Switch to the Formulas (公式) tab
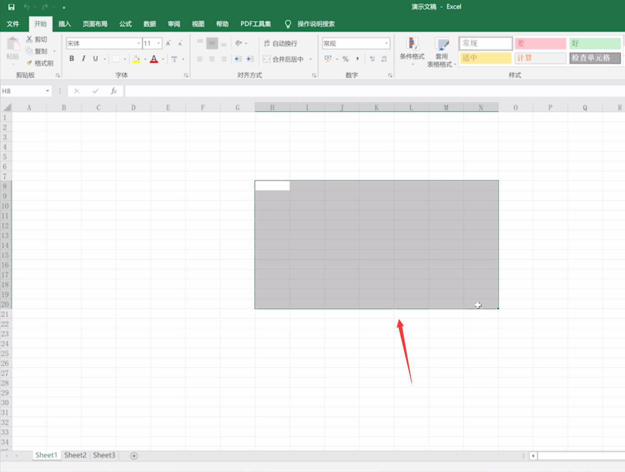 tap(125, 24)
